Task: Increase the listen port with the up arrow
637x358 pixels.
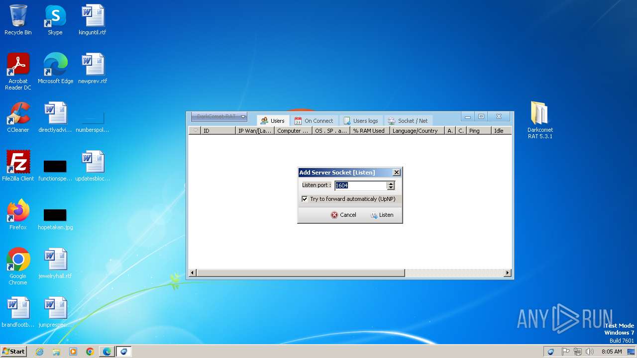Action: coord(391,183)
